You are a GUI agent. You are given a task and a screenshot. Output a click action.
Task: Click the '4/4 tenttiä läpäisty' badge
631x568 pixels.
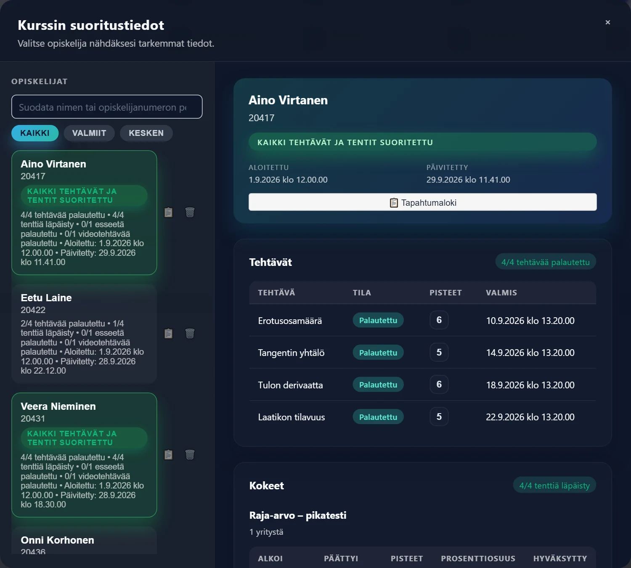click(554, 486)
